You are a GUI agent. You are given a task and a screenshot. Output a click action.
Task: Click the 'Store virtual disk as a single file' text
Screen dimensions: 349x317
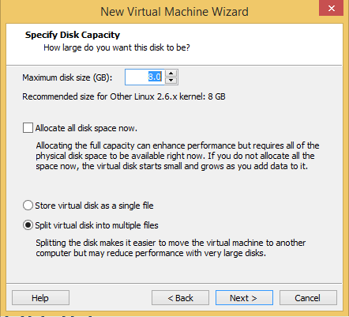[x=94, y=206]
